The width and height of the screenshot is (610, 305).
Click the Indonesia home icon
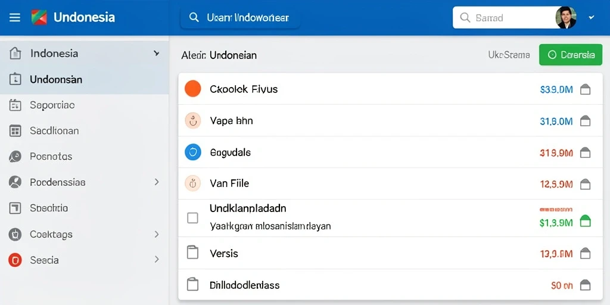click(15, 53)
